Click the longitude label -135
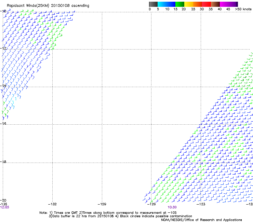Image resolution: width=253 pixels, height=222 pixels. 3,204
